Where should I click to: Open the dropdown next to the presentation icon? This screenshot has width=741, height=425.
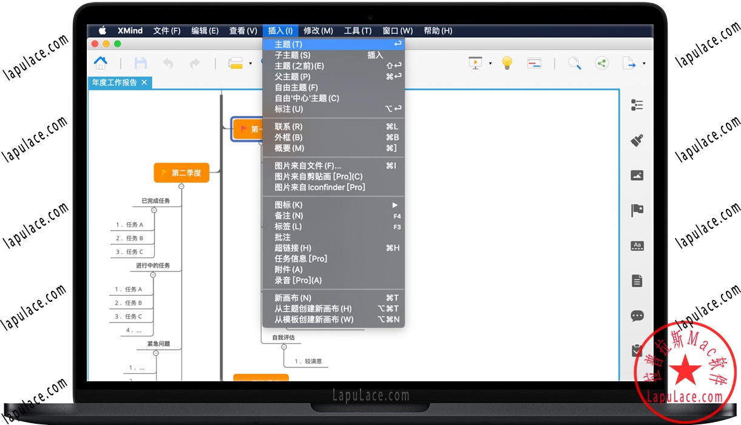pos(489,63)
